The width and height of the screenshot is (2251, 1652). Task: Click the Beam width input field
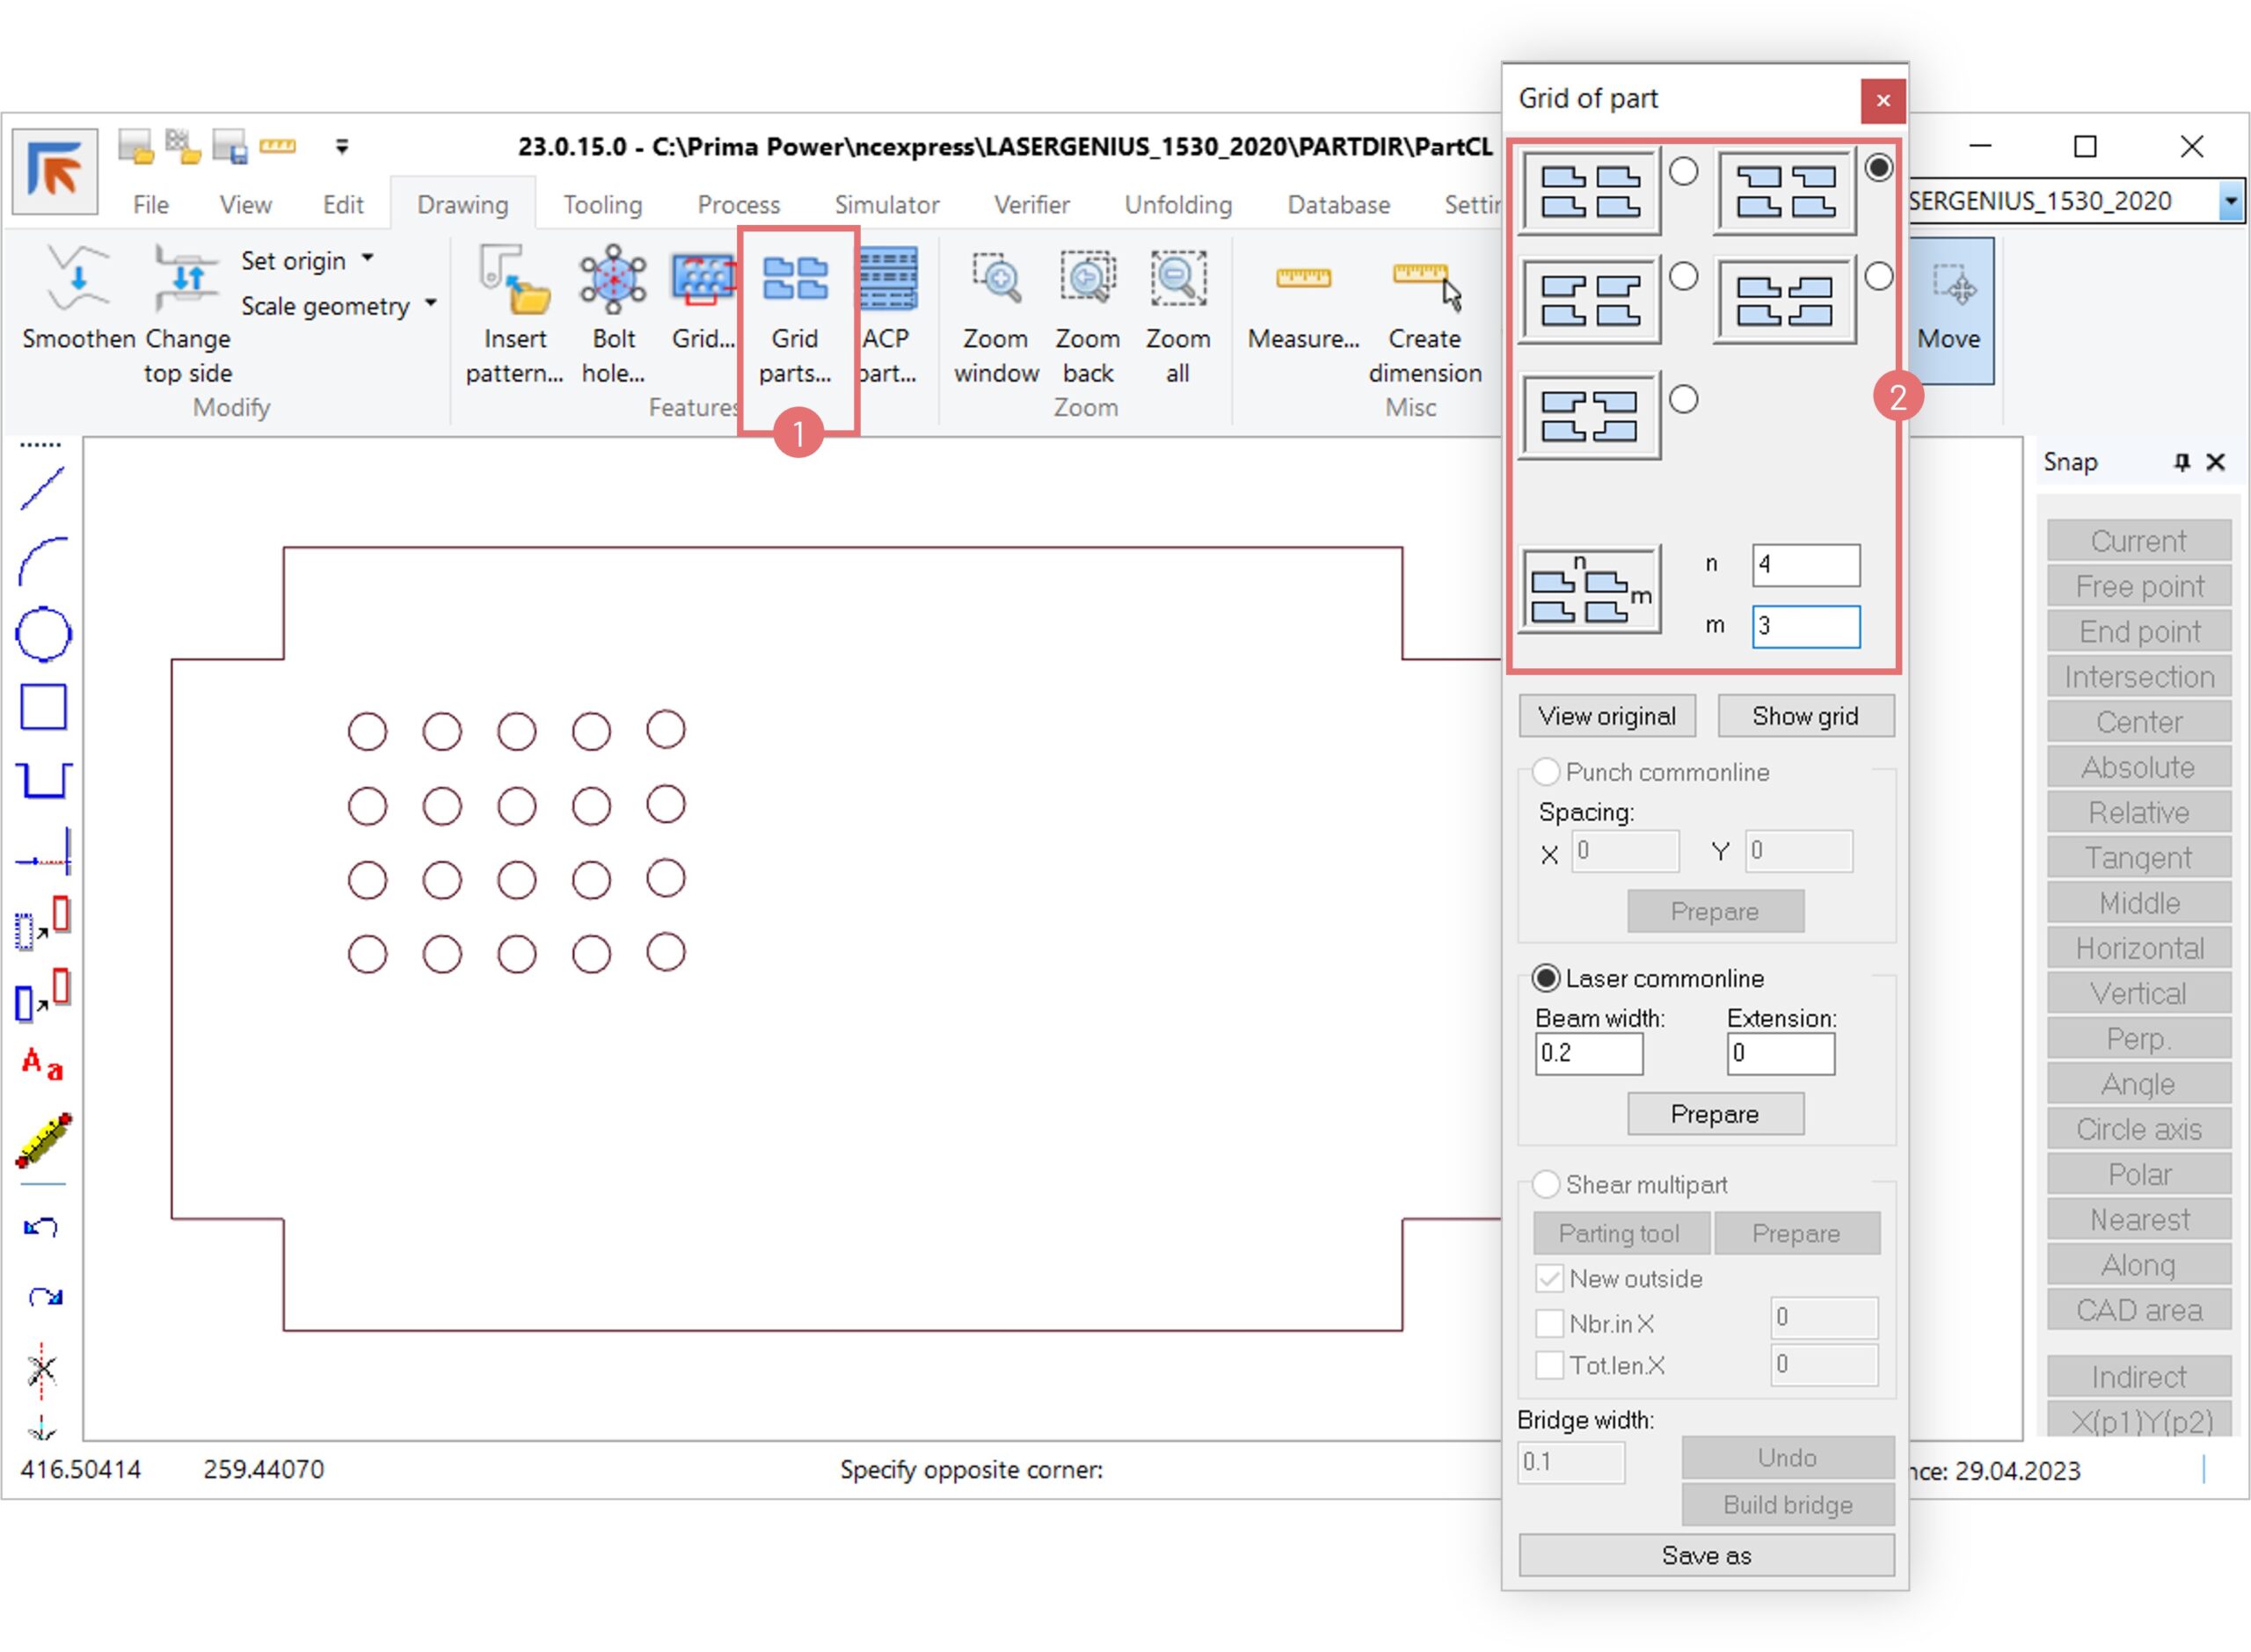point(1587,1053)
